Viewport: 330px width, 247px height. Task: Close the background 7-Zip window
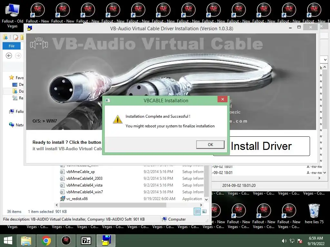coord(321,26)
